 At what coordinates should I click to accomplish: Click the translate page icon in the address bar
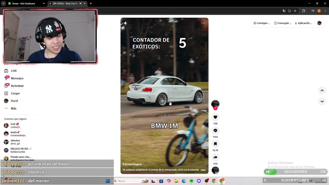(x=284, y=11)
